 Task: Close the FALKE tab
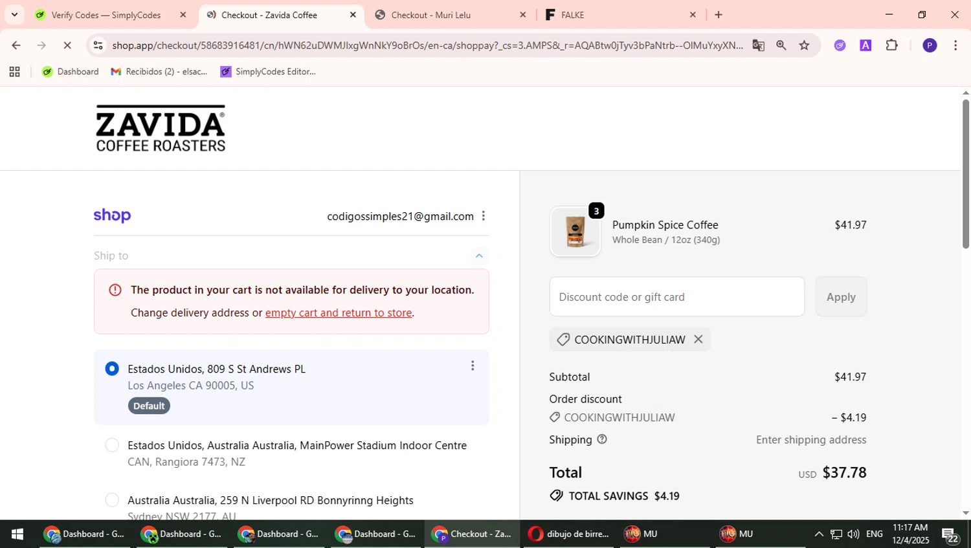[x=693, y=15]
